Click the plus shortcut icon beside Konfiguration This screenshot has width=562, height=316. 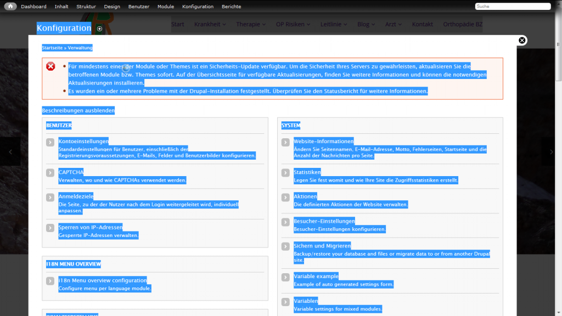pos(99,29)
